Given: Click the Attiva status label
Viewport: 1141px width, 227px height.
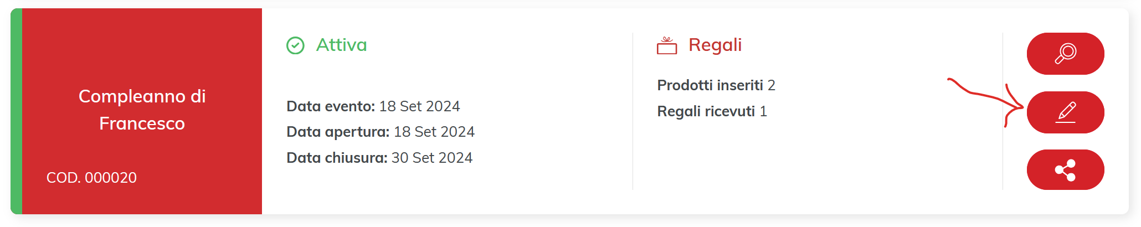Looking at the screenshot, I should click(341, 45).
